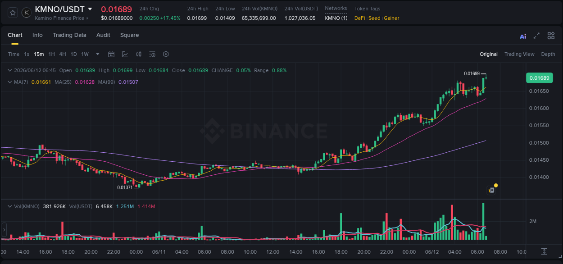
Task: Click the 2M volume axis label
Action: 532,221
